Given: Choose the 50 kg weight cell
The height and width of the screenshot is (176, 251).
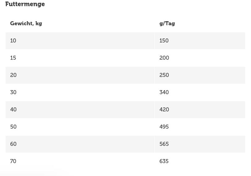Looking at the screenshot, I should (x=13, y=127).
